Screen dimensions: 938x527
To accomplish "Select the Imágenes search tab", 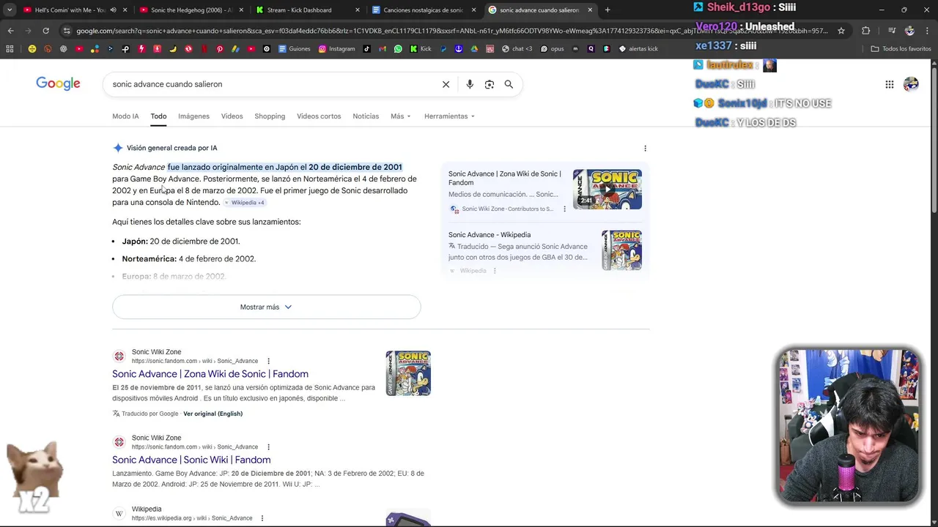I will point(193,116).
